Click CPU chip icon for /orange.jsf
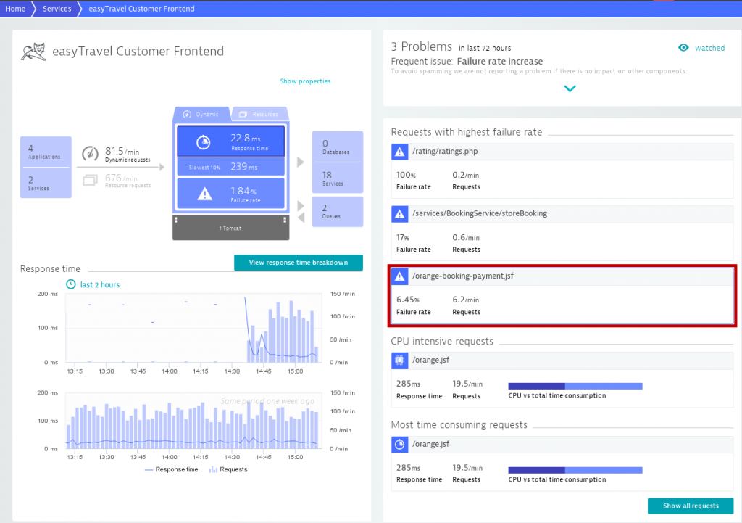 pos(399,361)
